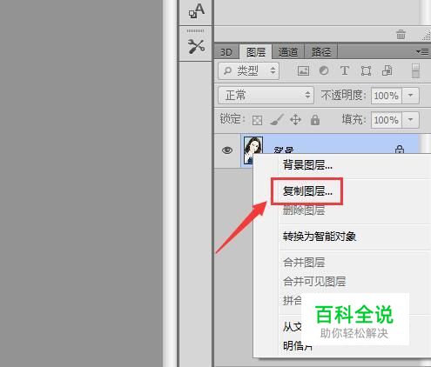Click the 不透明度 100% field
Viewport: 431px width, 367px height.
tap(387, 96)
